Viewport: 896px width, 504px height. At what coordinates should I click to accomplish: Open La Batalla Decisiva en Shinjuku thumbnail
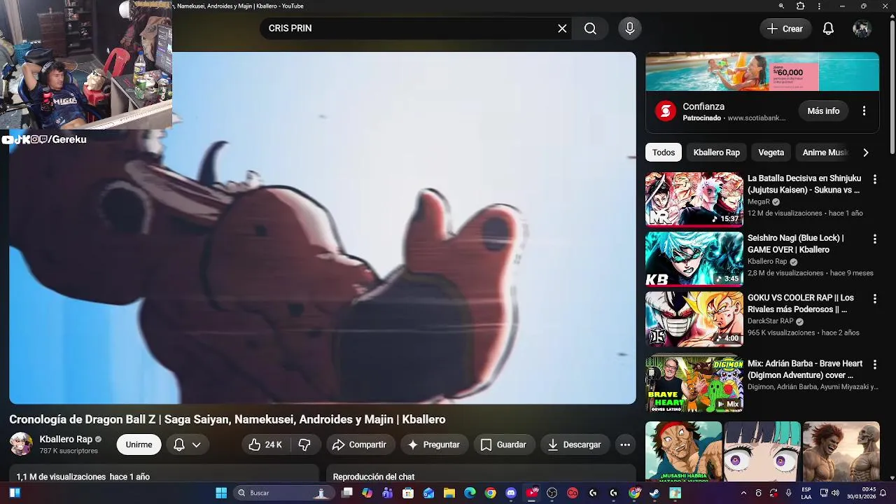(694, 199)
